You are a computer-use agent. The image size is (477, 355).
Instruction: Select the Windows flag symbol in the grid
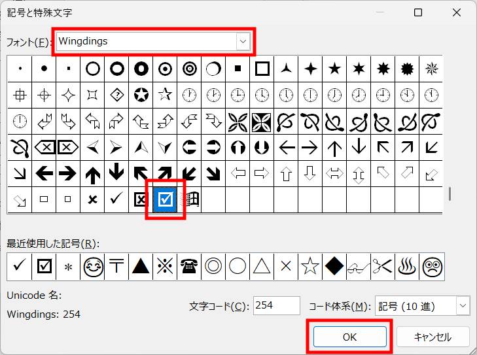point(190,199)
